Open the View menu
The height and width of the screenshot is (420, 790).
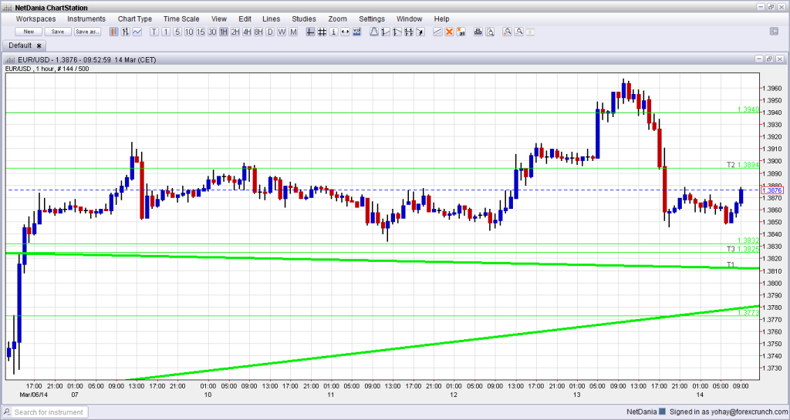218,18
